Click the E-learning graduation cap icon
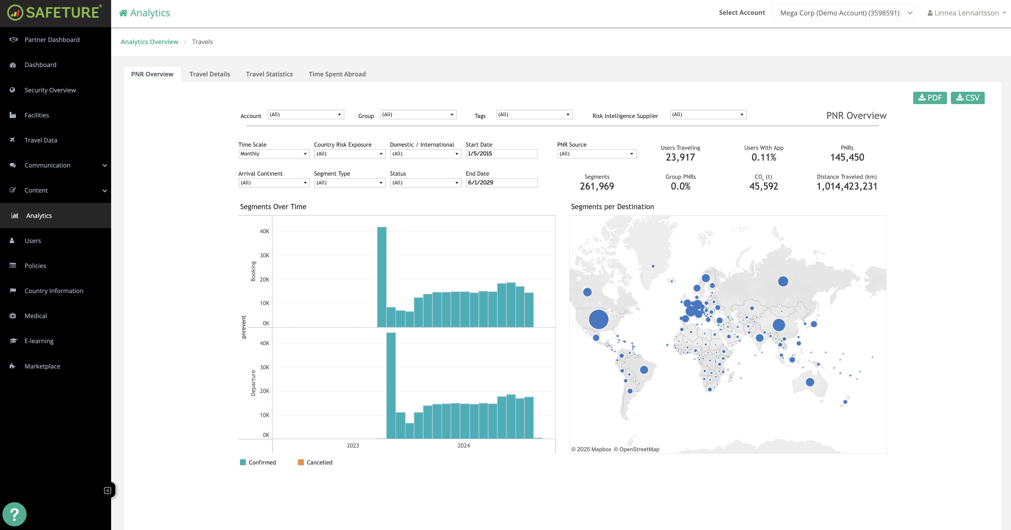This screenshot has width=1011, height=530. [x=13, y=341]
